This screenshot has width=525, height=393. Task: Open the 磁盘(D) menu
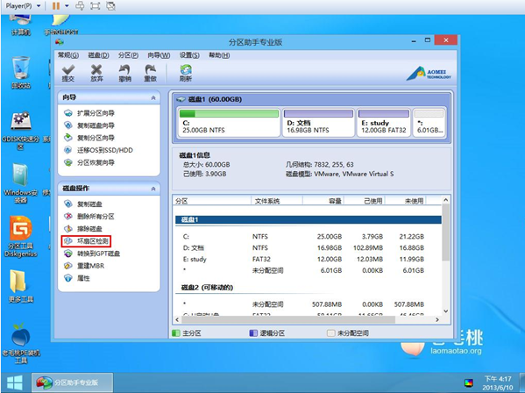click(x=98, y=55)
